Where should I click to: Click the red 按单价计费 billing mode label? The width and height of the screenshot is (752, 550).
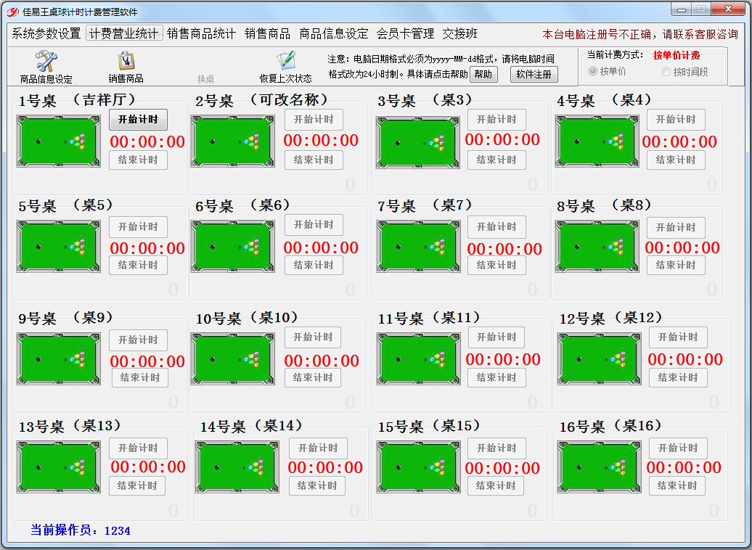(x=677, y=55)
